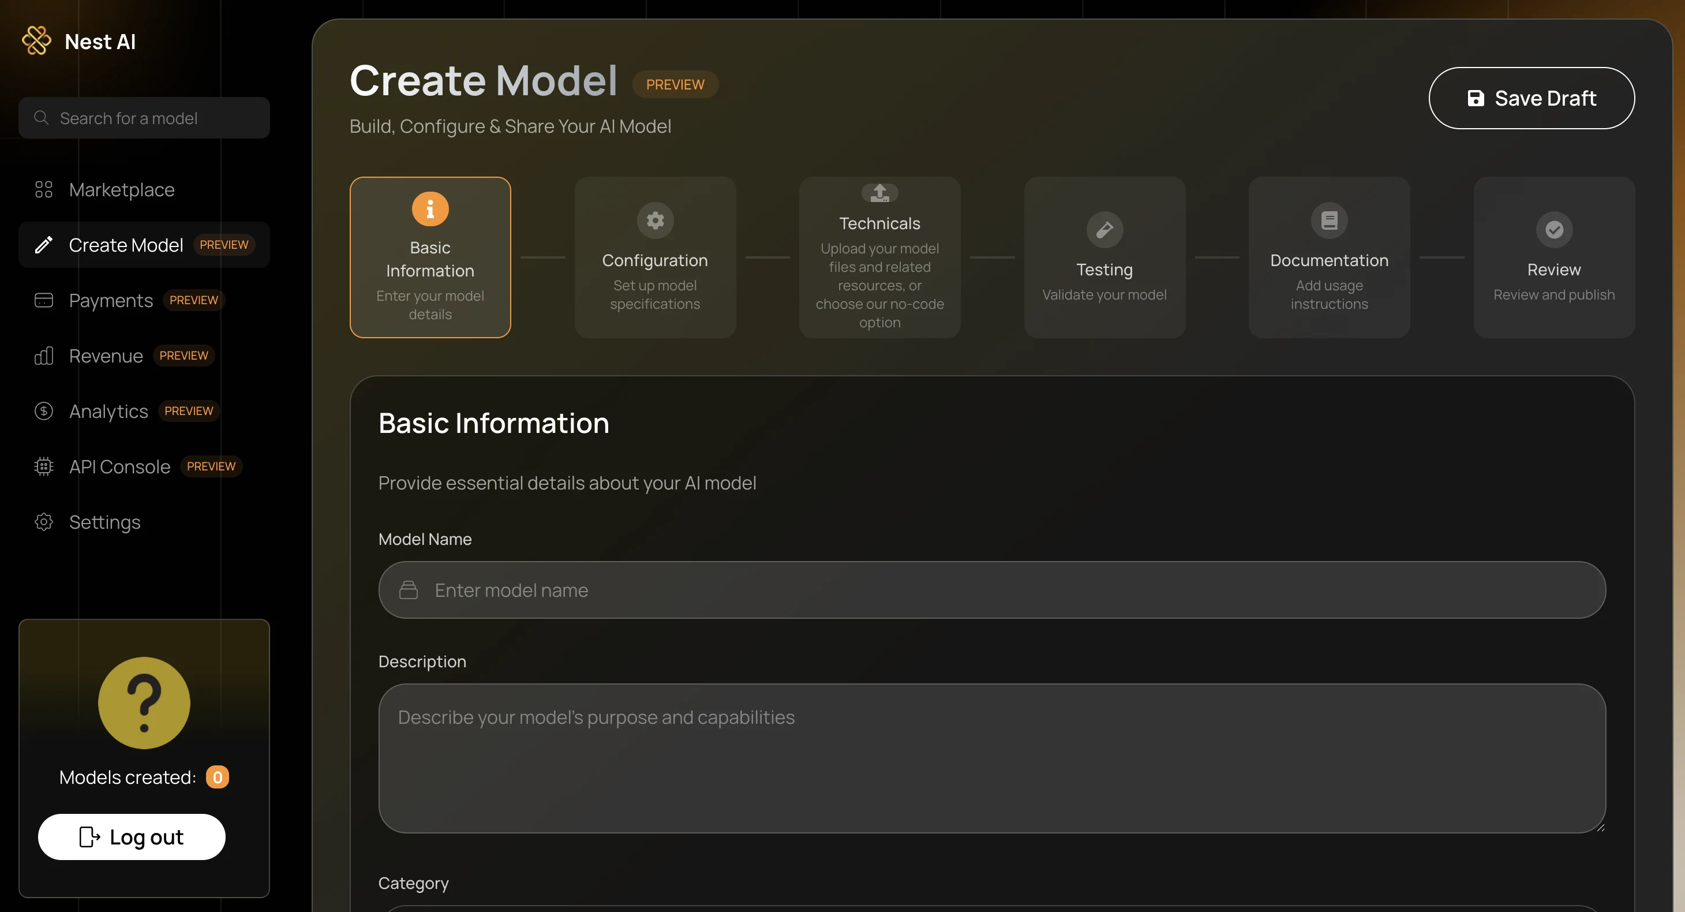Screen dimensions: 1685x912
Task: Click the Basic Information step info icon
Action: tap(430, 209)
